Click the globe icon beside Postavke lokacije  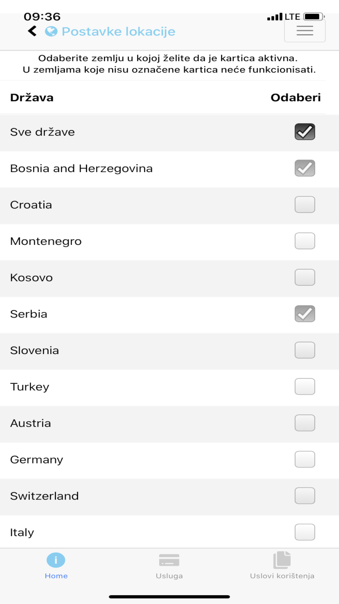(x=51, y=31)
